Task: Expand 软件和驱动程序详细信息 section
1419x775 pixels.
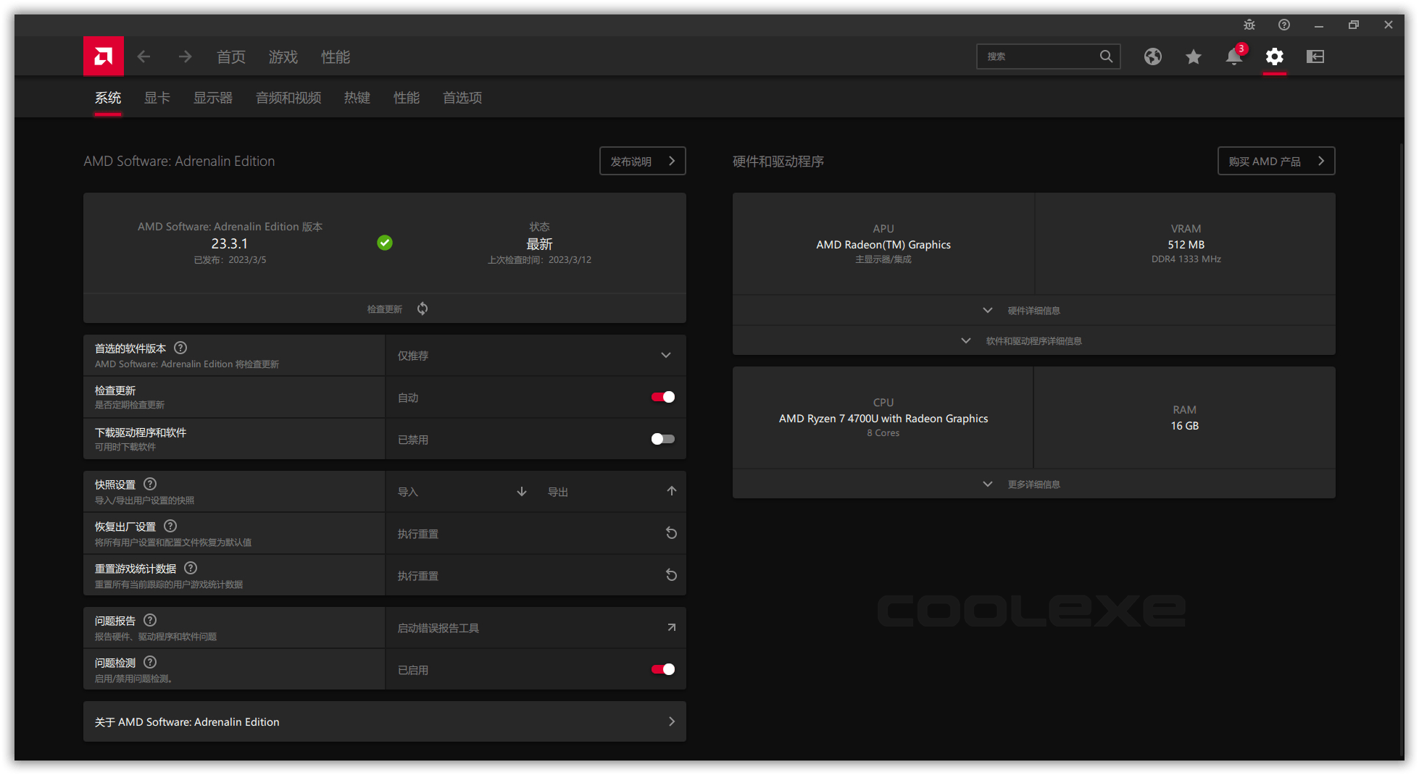Action: (1033, 340)
